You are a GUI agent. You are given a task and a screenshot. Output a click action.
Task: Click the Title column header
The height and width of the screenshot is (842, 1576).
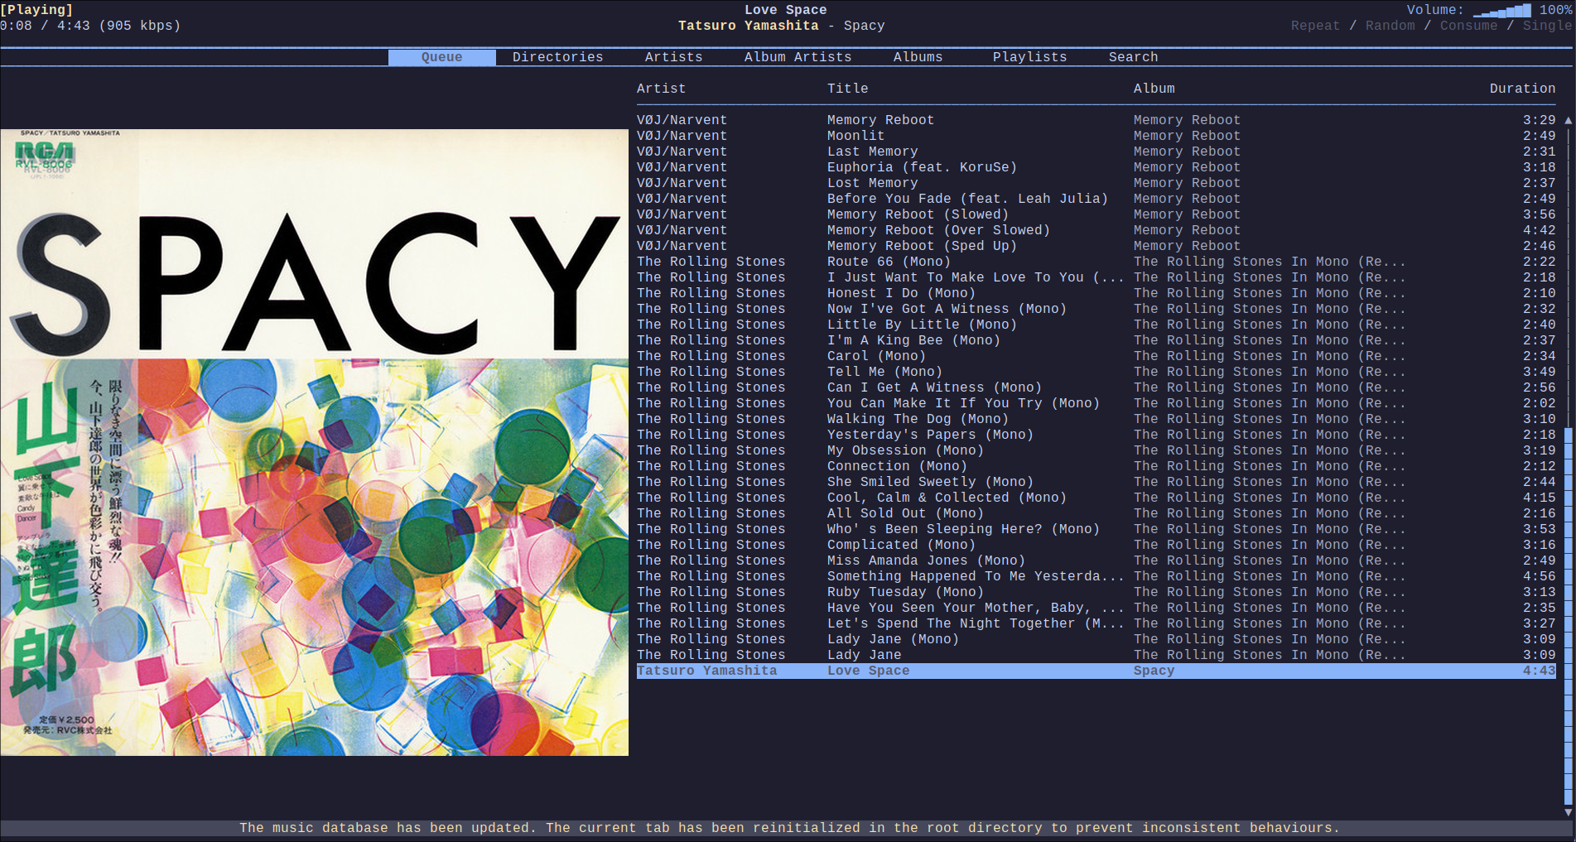pos(847,89)
